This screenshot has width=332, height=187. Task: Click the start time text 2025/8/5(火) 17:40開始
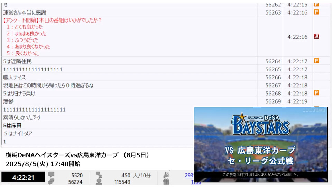(43, 164)
